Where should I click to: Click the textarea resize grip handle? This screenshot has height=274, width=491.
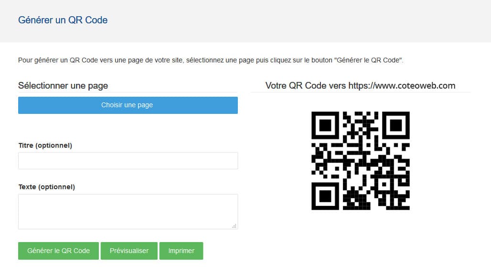coord(234,226)
